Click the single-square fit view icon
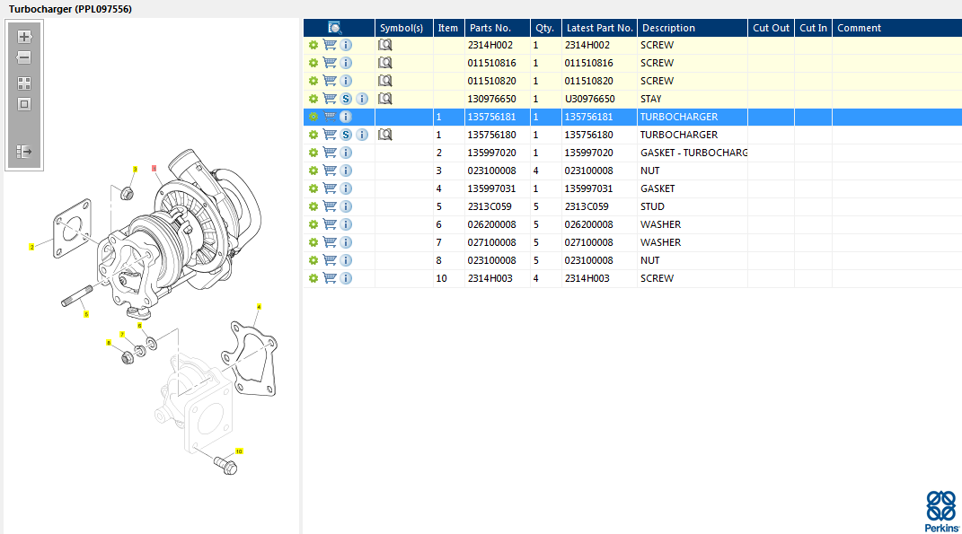This screenshot has height=534, width=962. point(24,104)
